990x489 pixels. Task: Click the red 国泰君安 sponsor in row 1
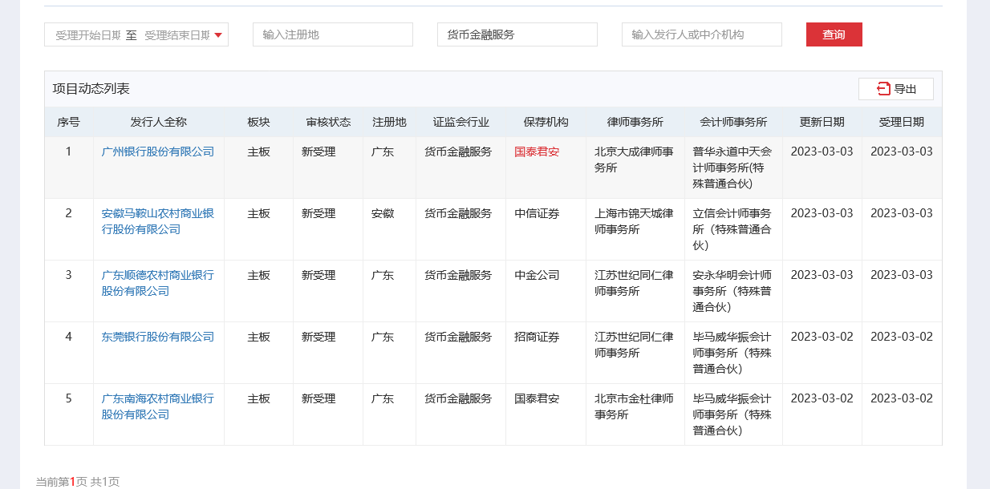(537, 152)
